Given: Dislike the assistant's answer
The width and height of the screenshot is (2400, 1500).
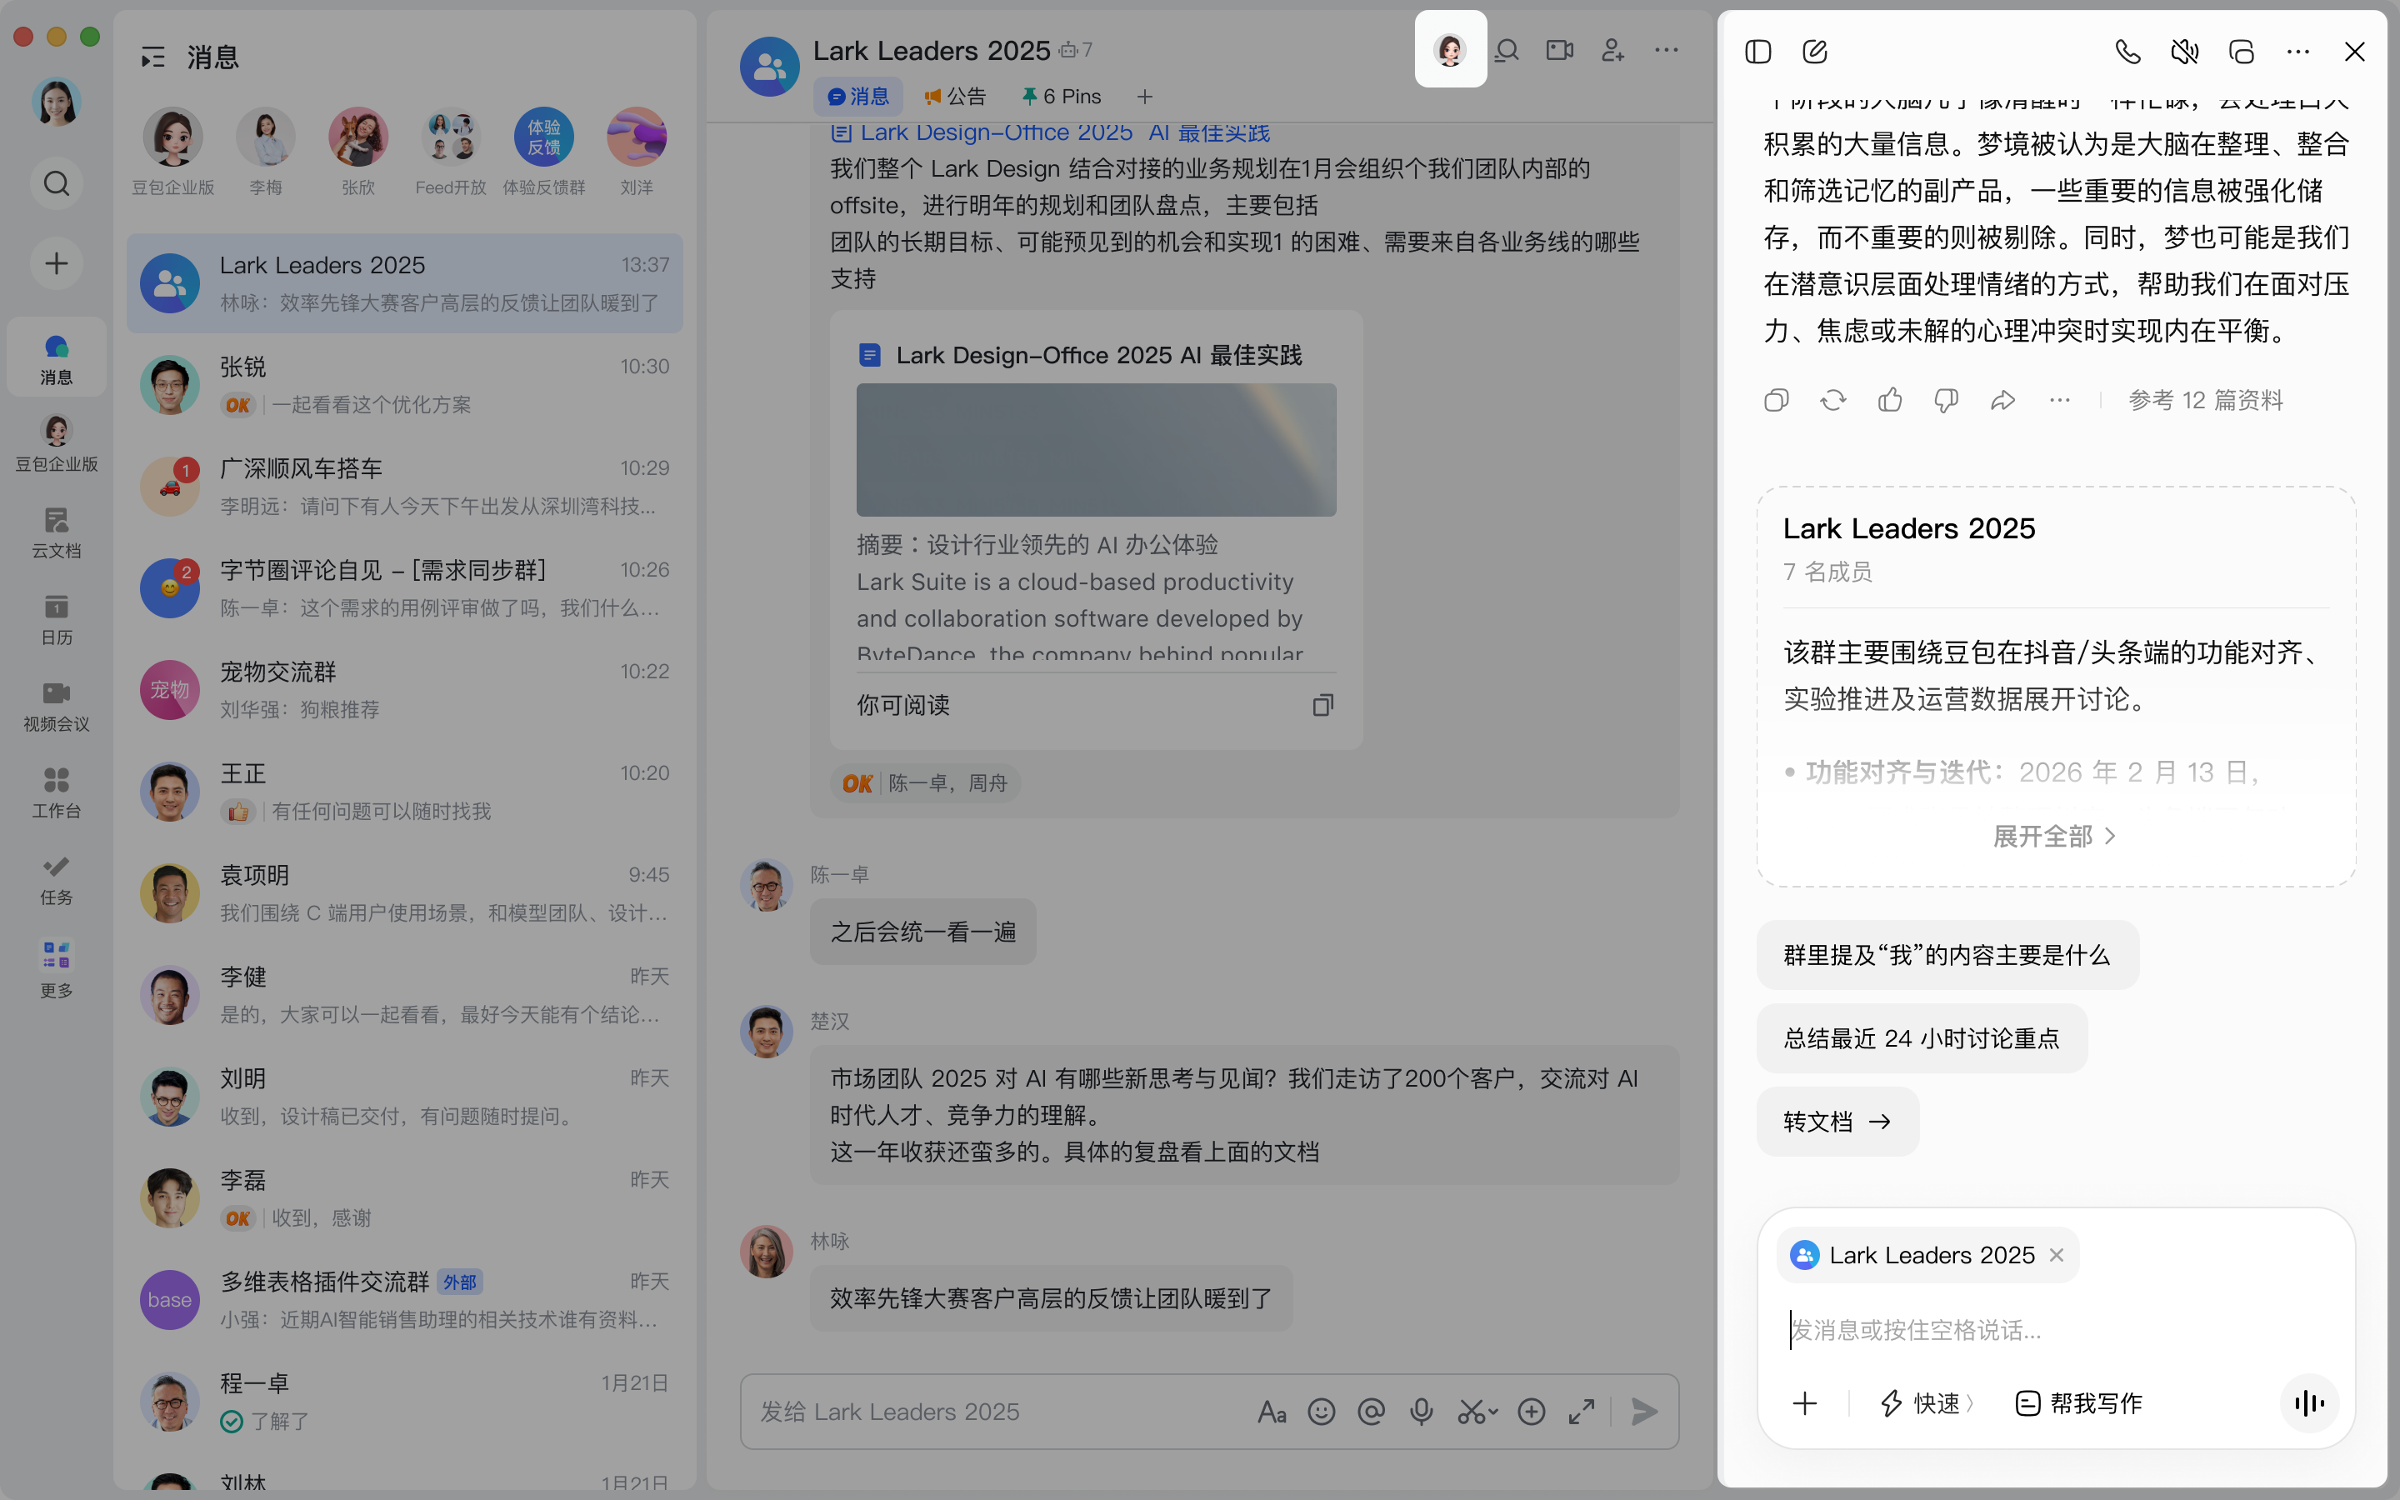Looking at the screenshot, I should coord(1947,400).
